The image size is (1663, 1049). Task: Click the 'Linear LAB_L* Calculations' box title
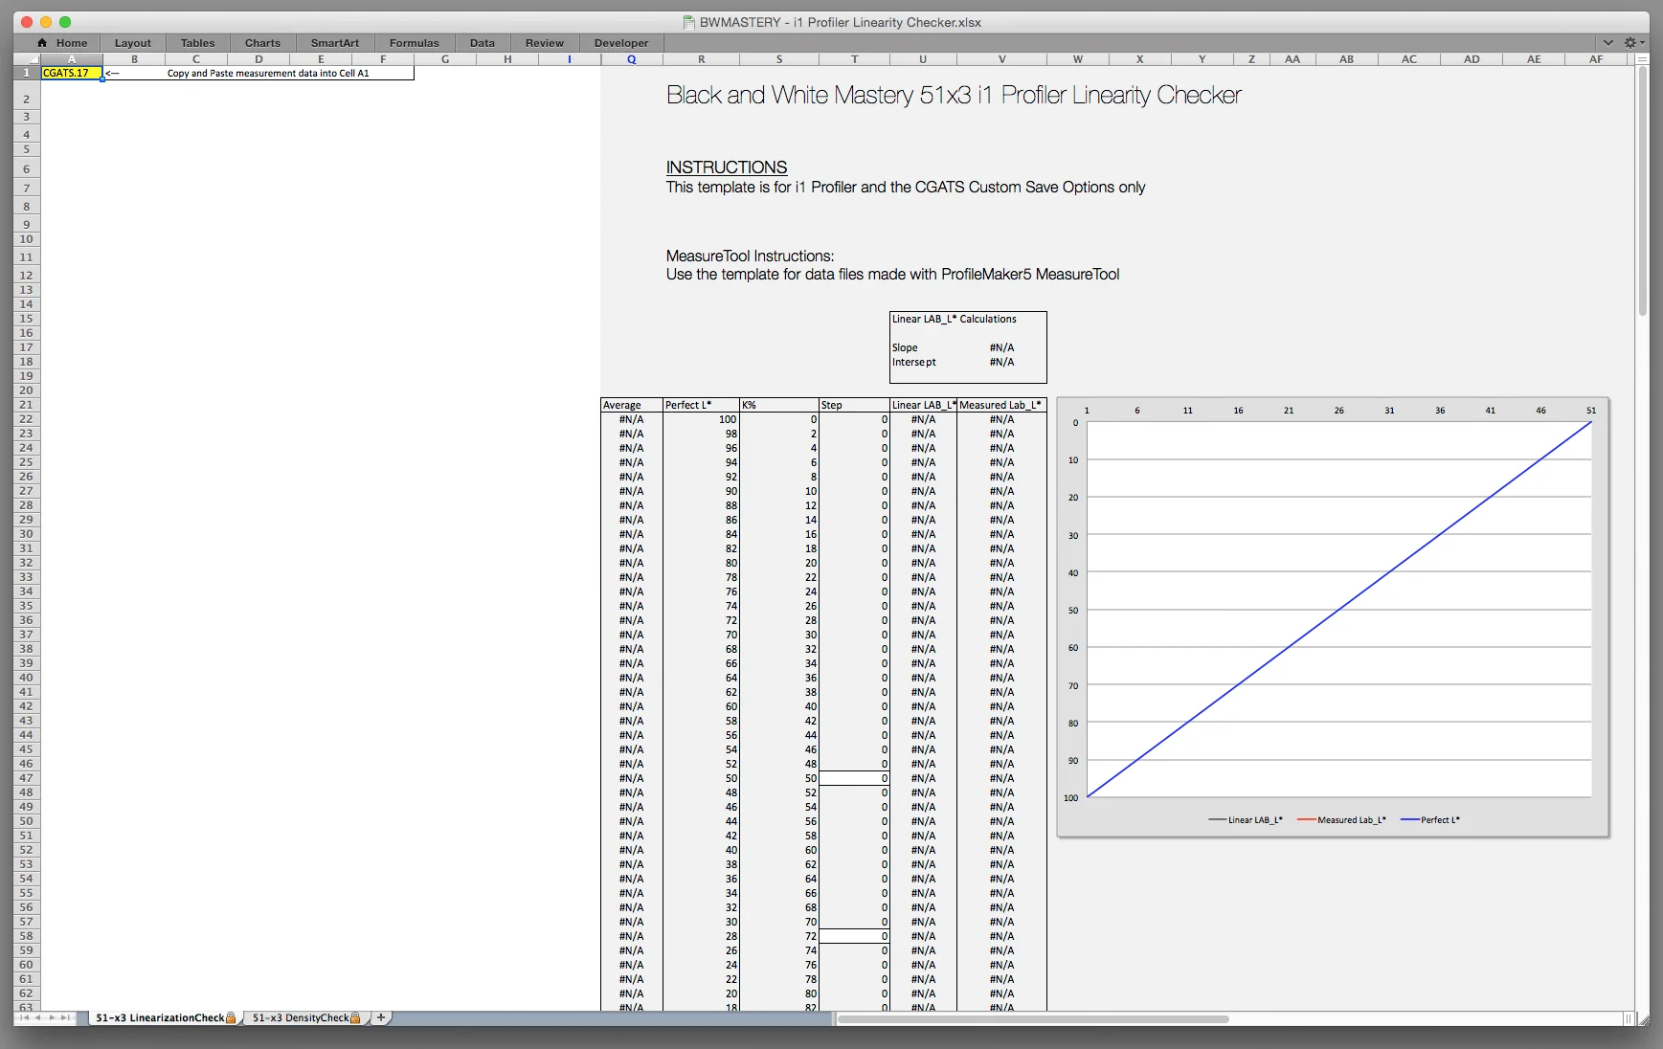[955, 319]
